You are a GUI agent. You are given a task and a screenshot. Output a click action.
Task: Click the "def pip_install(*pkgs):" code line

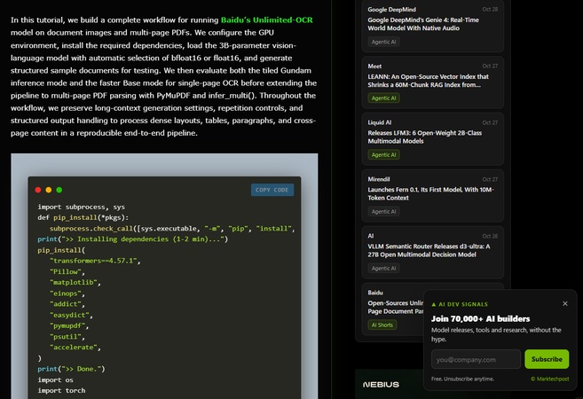coord(83,218)
